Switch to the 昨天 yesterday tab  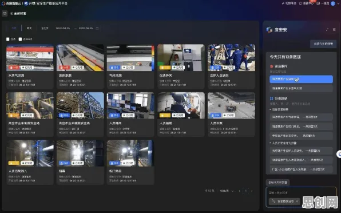coord(29,28)
